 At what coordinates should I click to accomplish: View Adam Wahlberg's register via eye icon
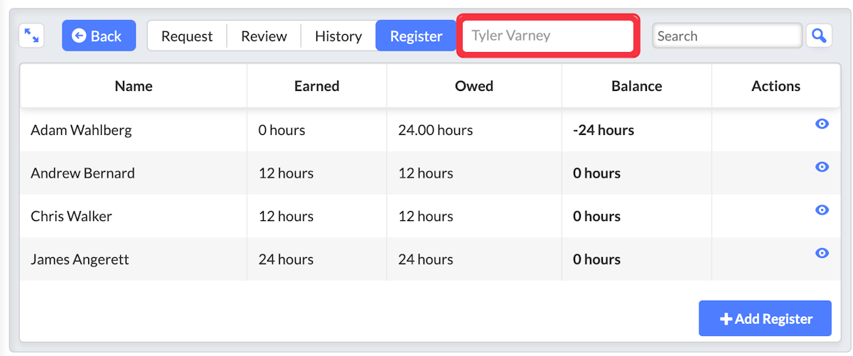[x=822, y=124]
